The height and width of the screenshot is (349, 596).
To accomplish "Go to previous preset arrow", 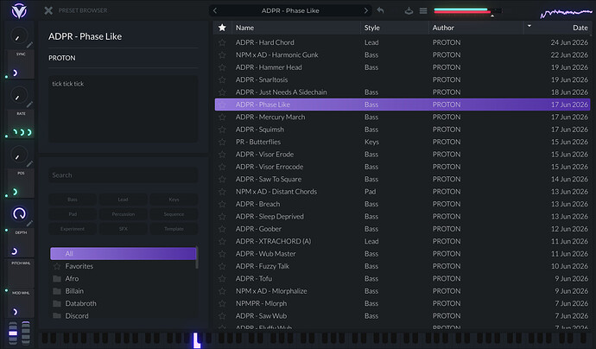I will coord(215,10).
